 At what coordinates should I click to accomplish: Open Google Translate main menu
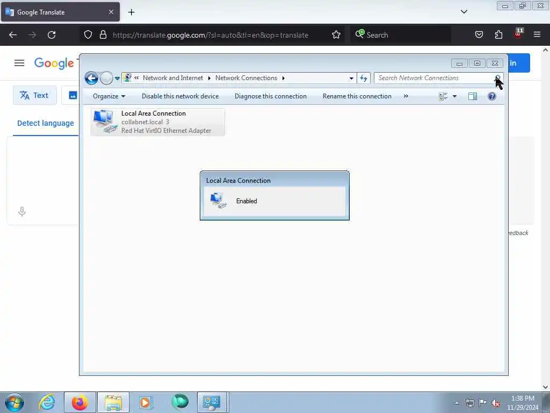[x=19, y=63]
